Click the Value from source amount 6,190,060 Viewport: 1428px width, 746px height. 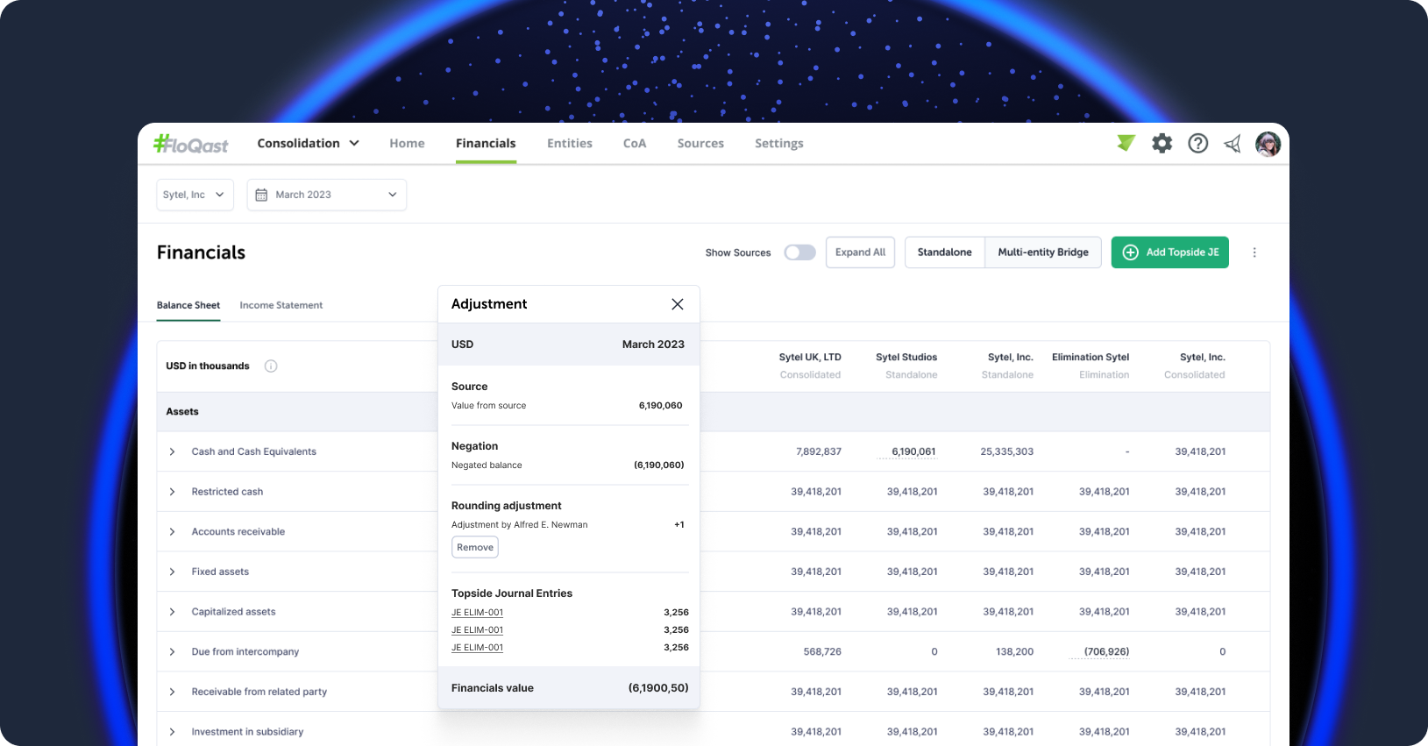pos(660,406)
